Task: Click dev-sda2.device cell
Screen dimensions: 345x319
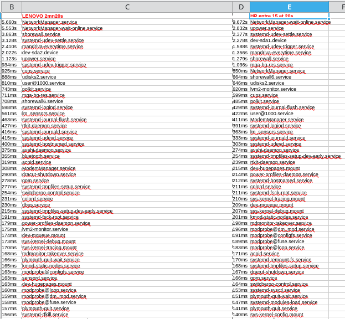Action: 127,53
